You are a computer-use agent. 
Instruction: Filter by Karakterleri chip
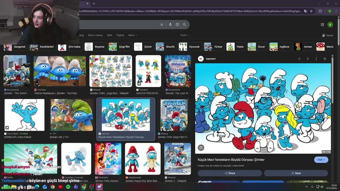[42, 47]
